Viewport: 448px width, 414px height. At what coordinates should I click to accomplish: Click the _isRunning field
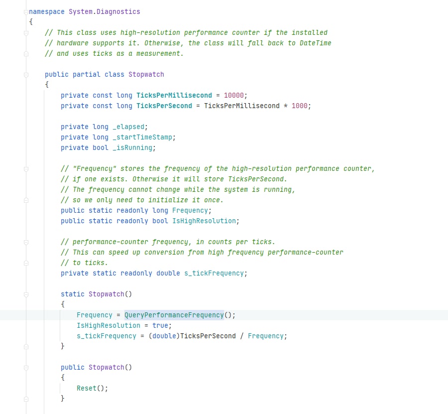point(132,147)
